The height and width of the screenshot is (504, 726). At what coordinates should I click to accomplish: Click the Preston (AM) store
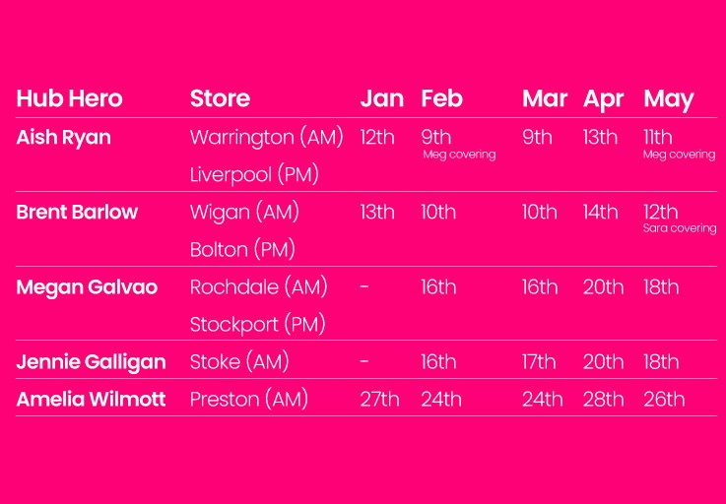[x=249, y=400]
